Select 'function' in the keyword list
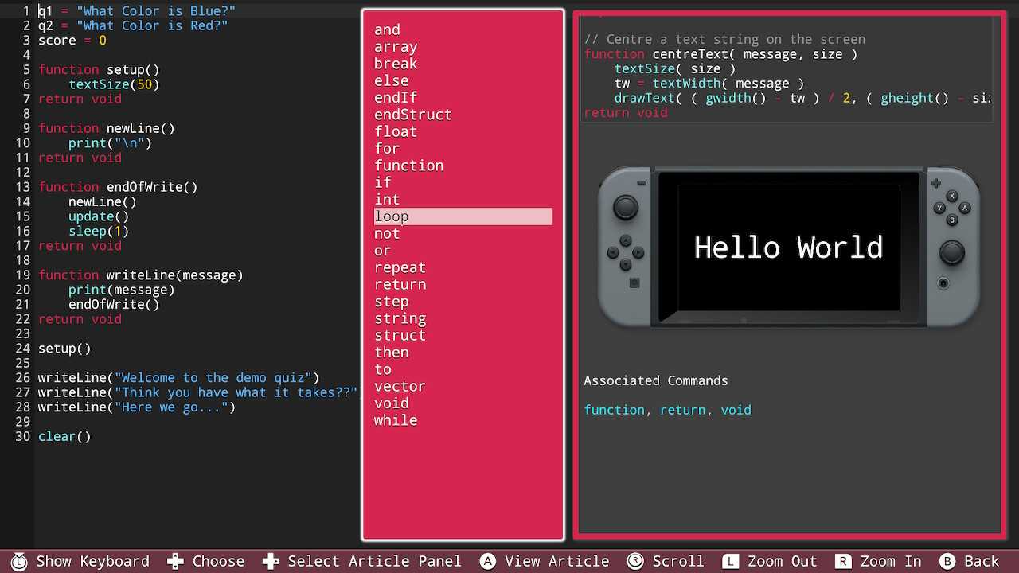1019x573 pixels. point(408,166)
